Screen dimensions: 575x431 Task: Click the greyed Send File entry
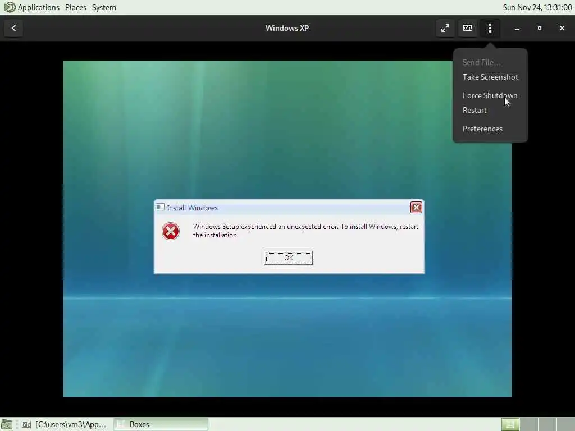pos(481,62)
